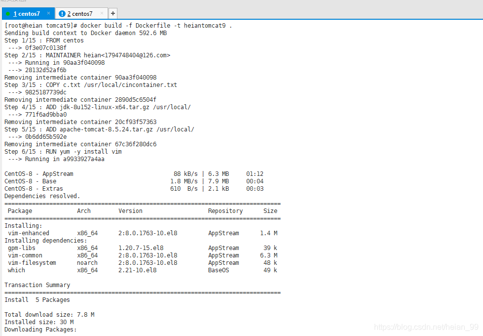Click 'Dependencies resolved.' text
The width and height of the screenshot is (483, 336).
coord(42,196)
